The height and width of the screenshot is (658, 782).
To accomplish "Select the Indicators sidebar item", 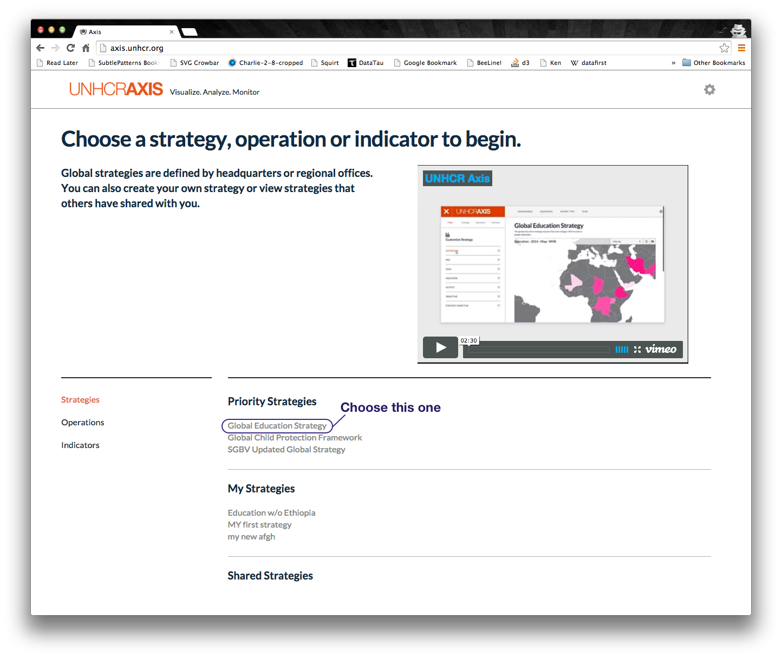I will (80, 445).
